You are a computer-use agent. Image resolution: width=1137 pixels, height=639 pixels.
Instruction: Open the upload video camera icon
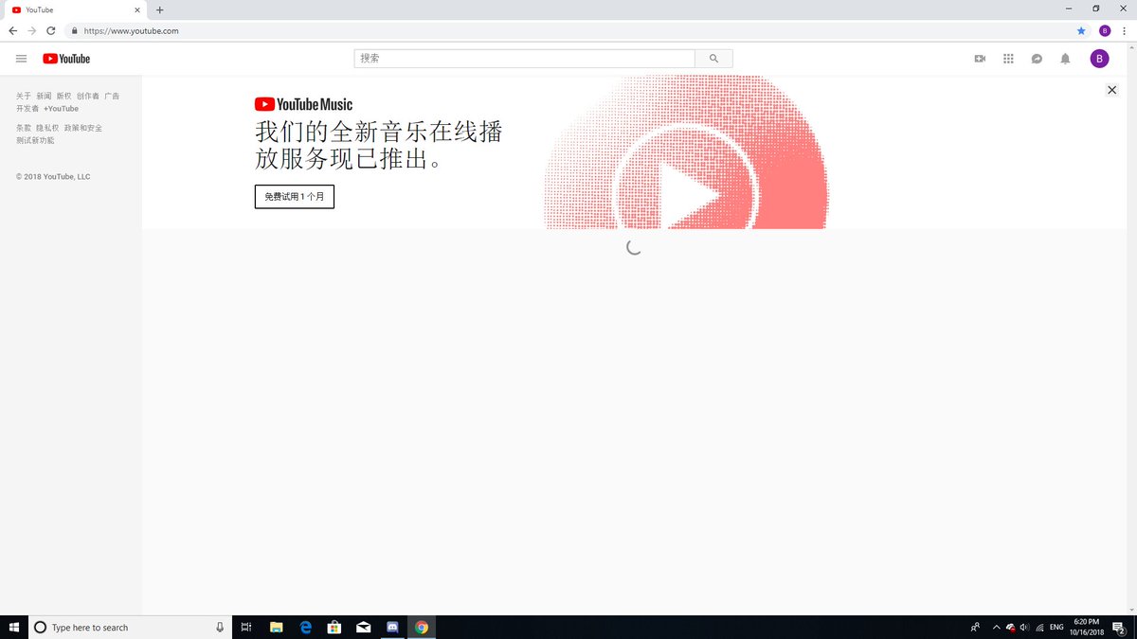tap(980, 59)
